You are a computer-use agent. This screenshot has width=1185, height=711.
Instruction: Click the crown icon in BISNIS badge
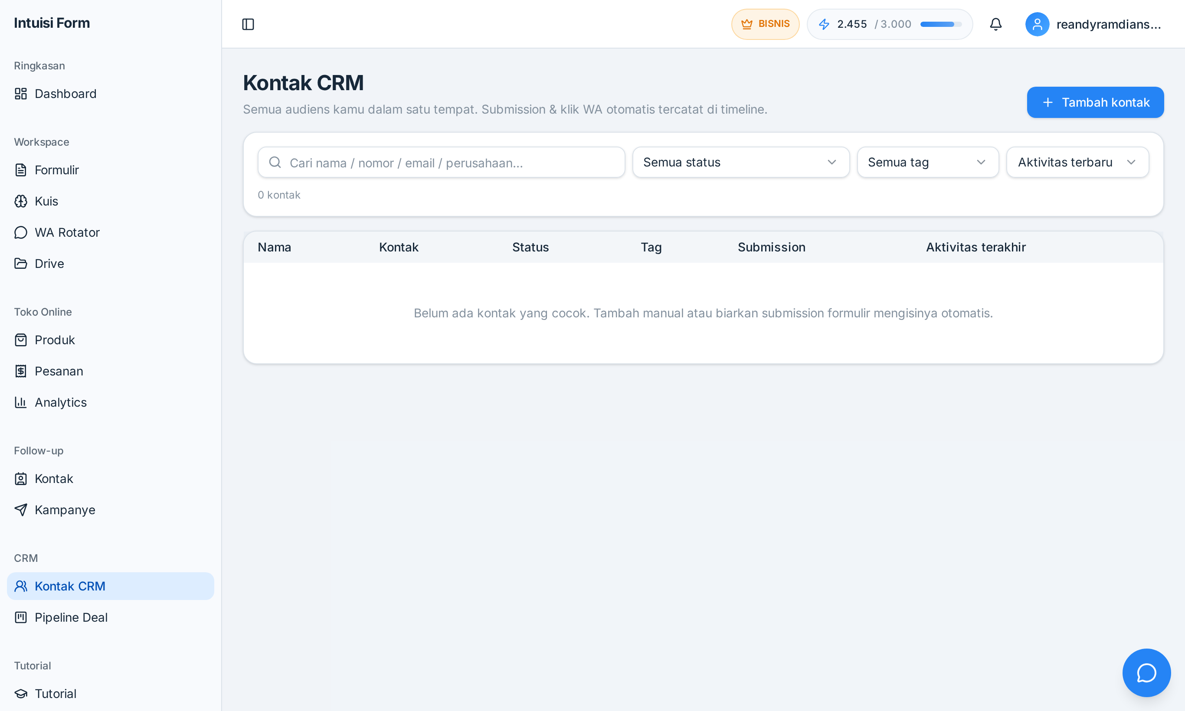pos(746,24)
